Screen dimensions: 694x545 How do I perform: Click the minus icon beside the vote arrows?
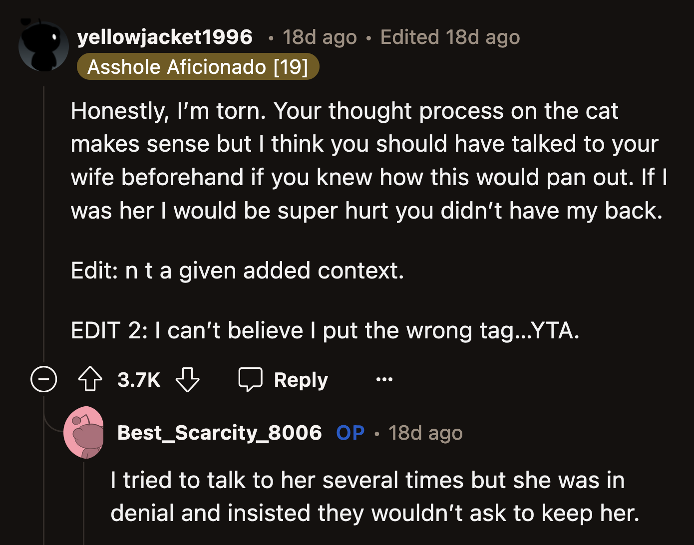43,379
